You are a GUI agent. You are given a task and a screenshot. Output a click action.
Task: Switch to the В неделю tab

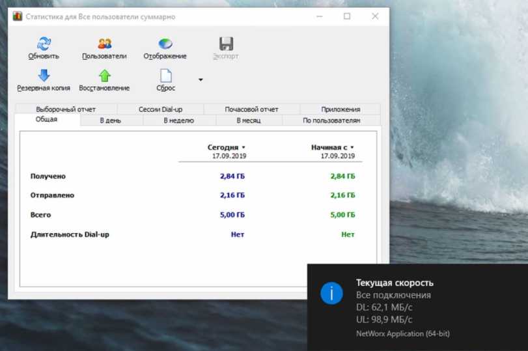[x=178, y=120]
